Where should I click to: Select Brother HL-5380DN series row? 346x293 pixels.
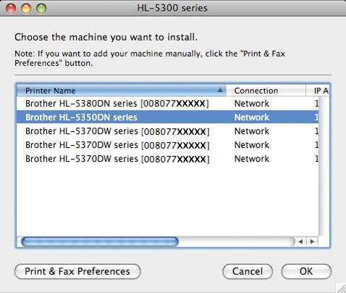(168, 104)
